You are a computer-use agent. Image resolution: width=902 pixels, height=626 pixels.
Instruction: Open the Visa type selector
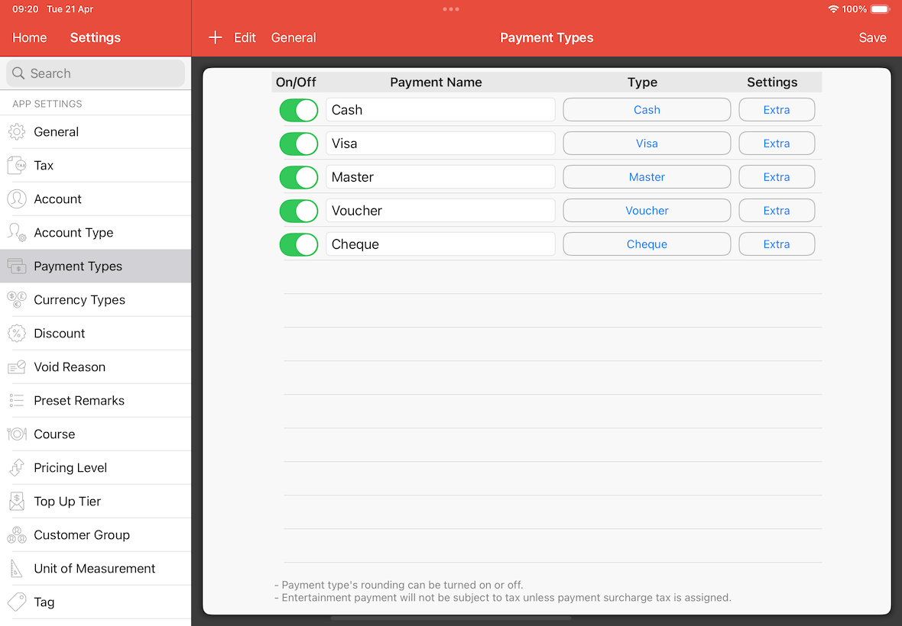pyautogui.click(x=647, y=144)
